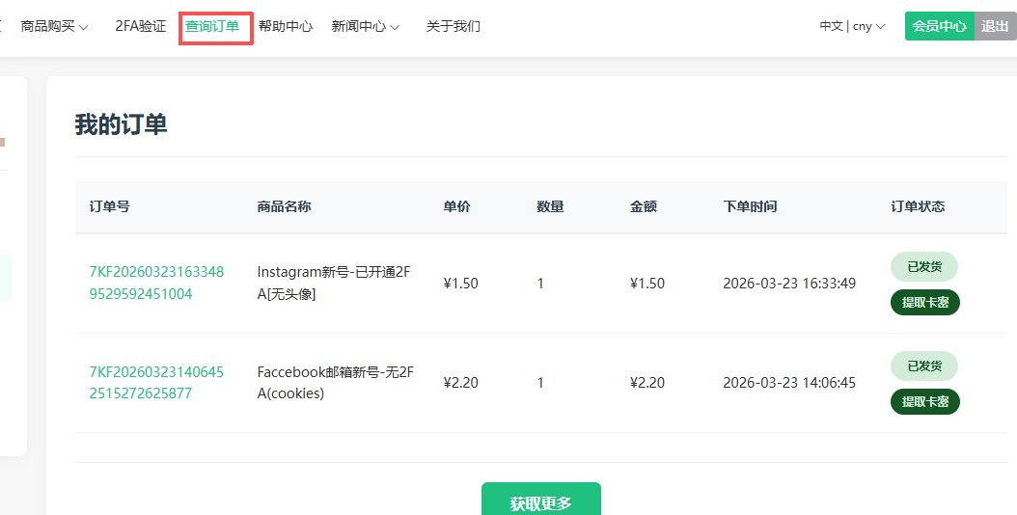Load more orders with 获取更多
Image resolution: width=1017 pixels, height=515 pixels.
(540, 502)
